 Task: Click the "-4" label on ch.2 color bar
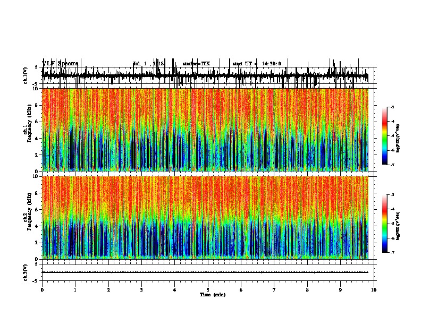coord(392,209)
